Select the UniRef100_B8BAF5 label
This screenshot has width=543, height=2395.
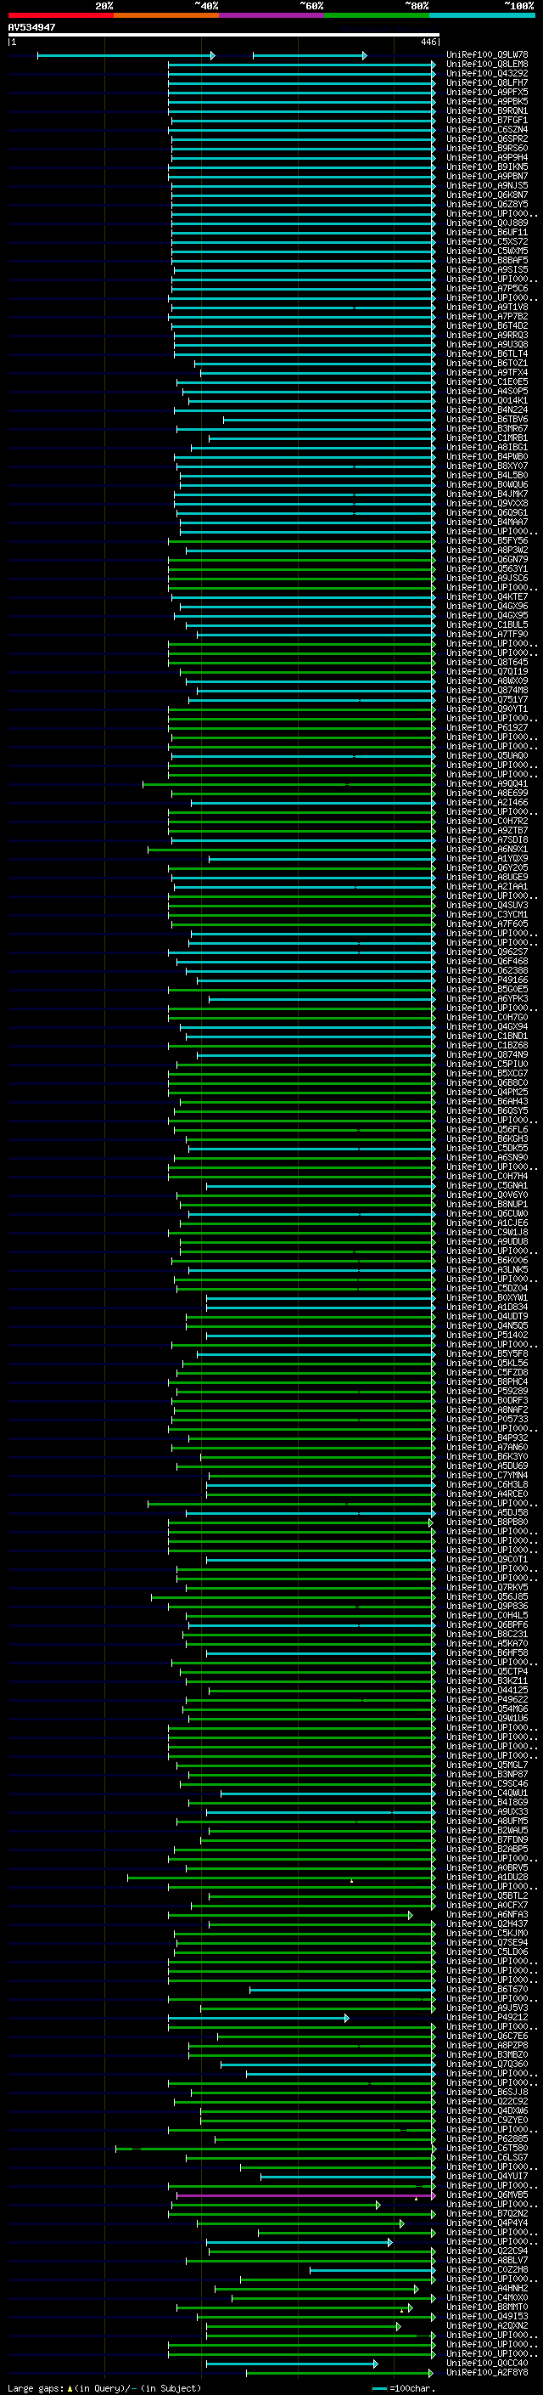pyautogui.click(x=487, y=262)
